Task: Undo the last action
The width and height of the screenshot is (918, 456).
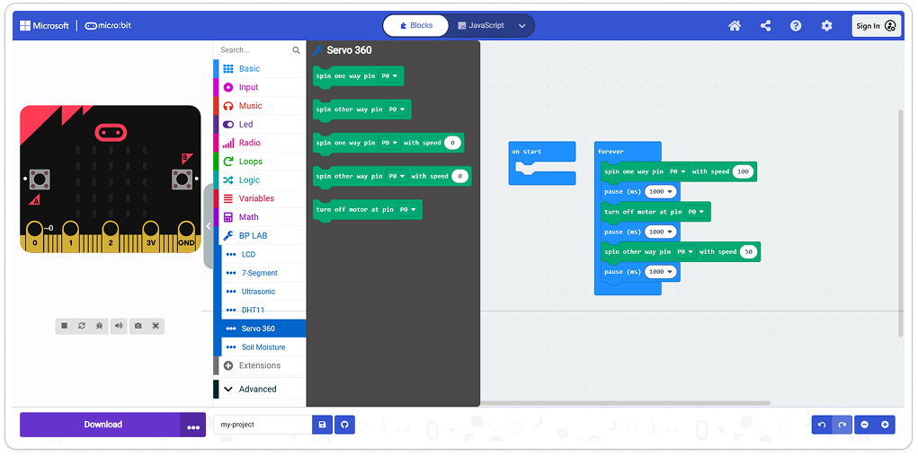Action: (822, 425)
